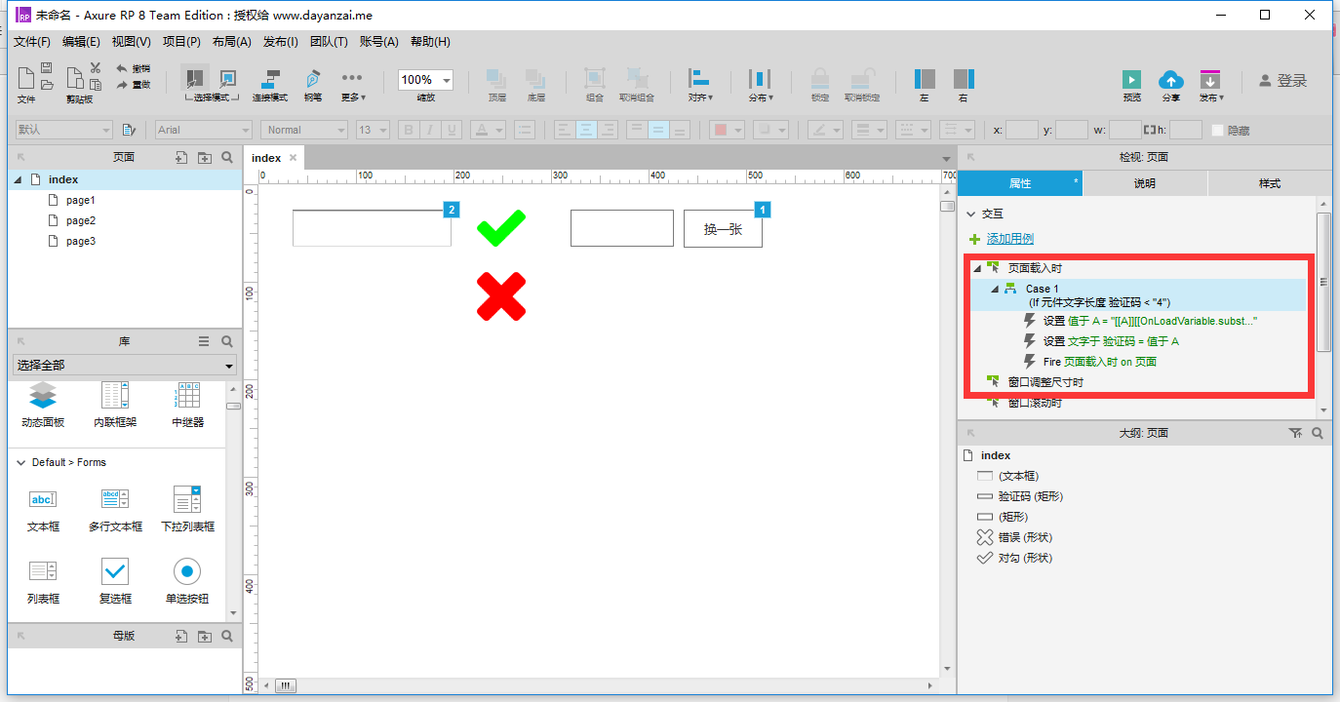The height and width of the screenshot is (702, 1340).
Task: Open the 发布(I) menu
Action: (281, 42)
